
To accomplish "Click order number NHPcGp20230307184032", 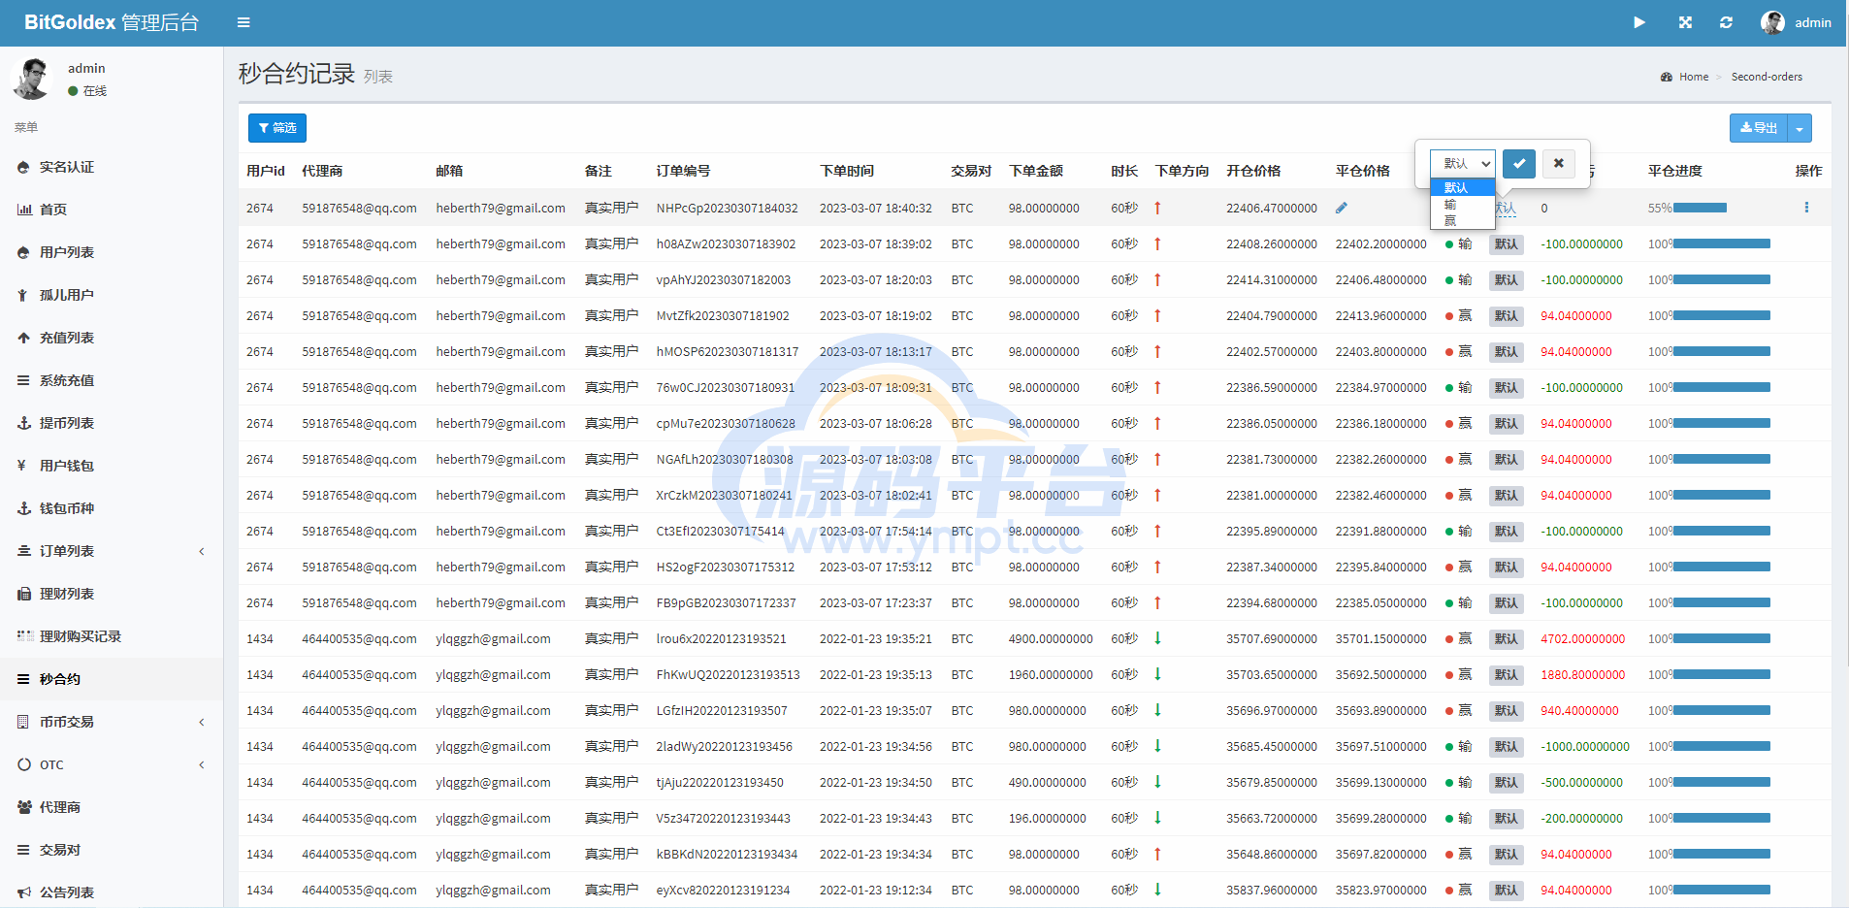I will [x=727, y=208].
